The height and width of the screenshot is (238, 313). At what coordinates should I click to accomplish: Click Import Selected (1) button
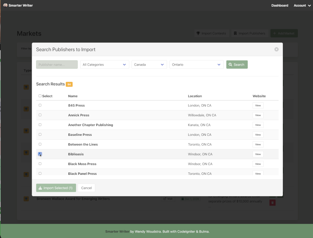[x=56, y=188]
